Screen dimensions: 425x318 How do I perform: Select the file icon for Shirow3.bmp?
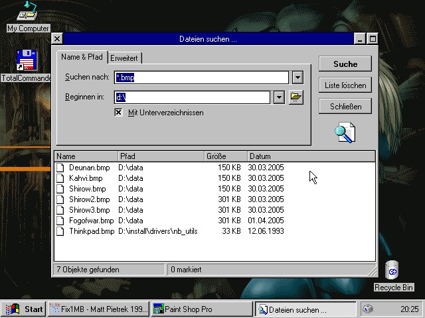[60, 210]
